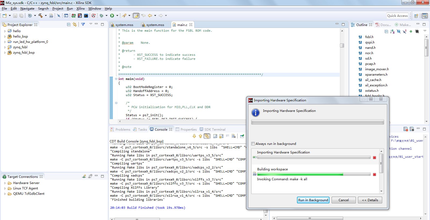
Task: Click the Open Terminal toolbar icon
Action: (x=66, y=16)
